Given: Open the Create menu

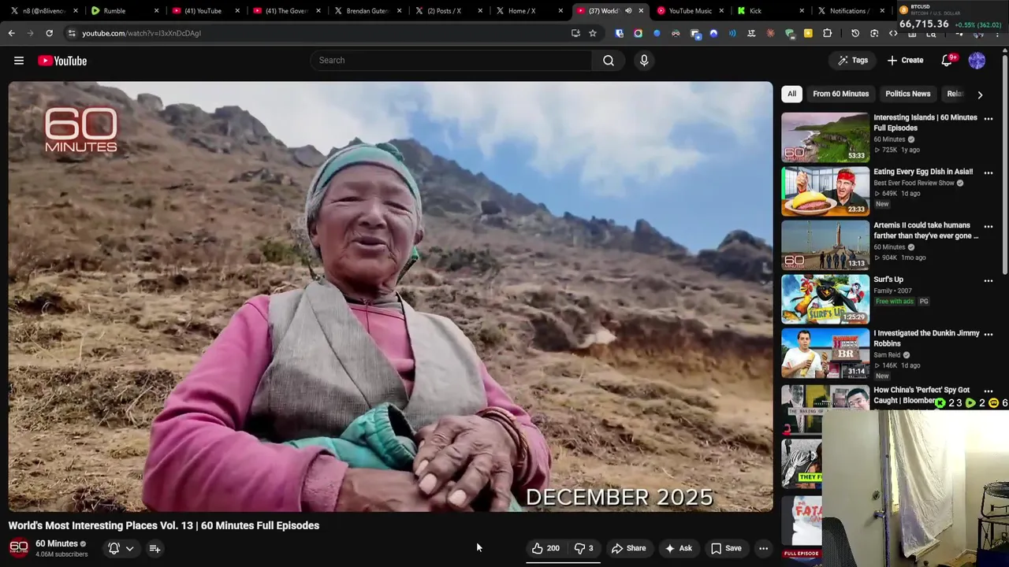Looking at the screenshot, I should coord(905,61).
